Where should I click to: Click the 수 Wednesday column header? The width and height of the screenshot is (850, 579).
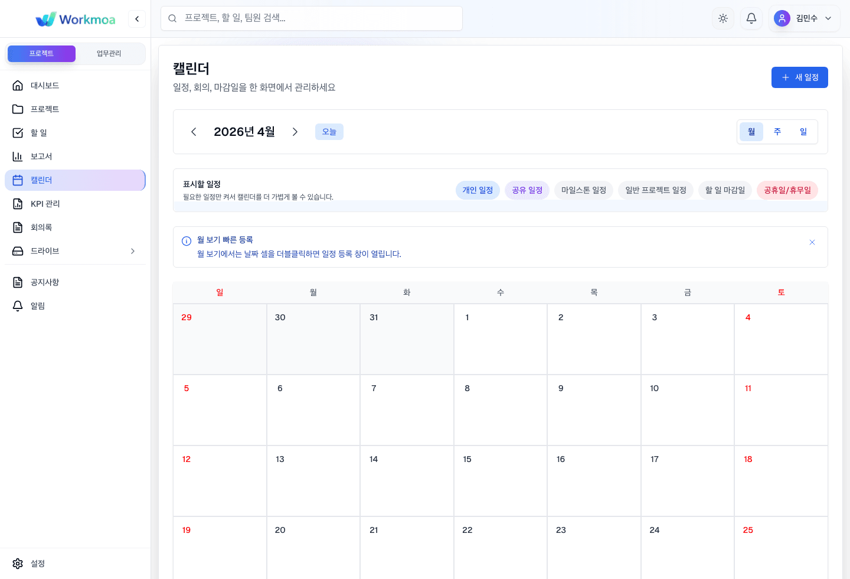[x=501, y=292]
